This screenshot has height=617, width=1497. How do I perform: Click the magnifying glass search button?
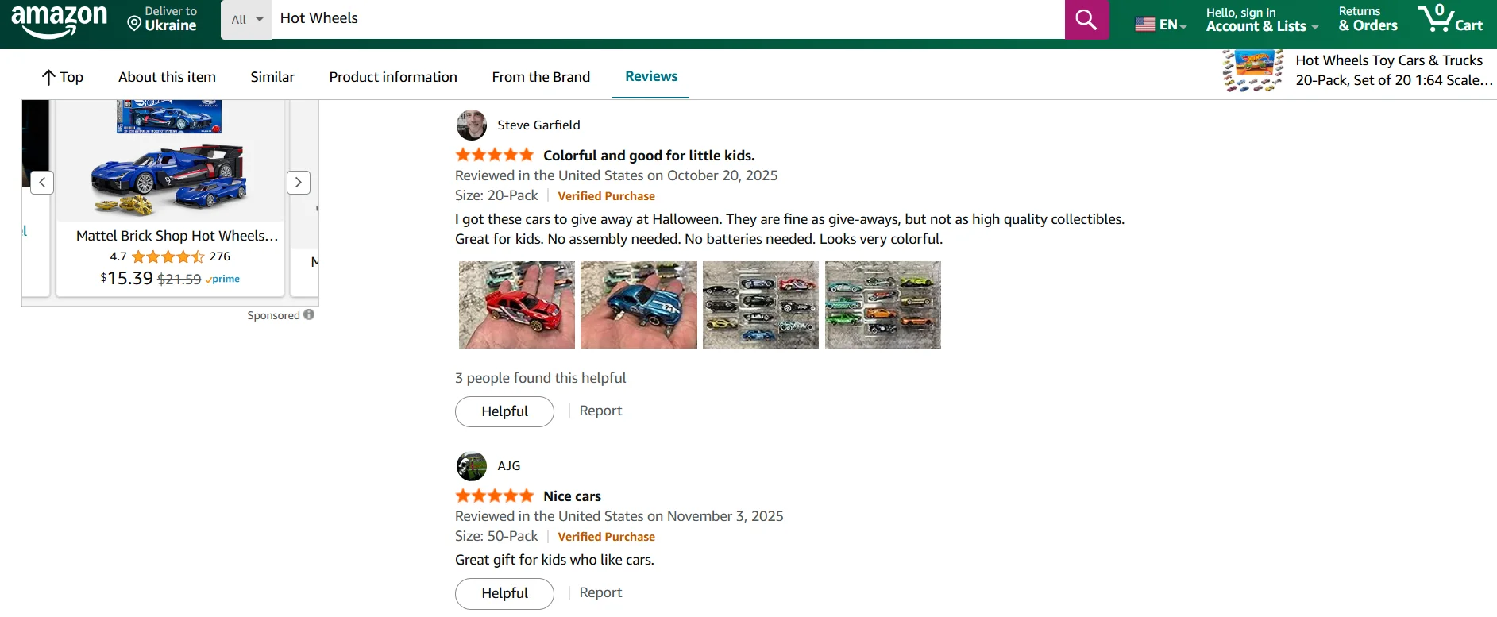coord(1086,19)
